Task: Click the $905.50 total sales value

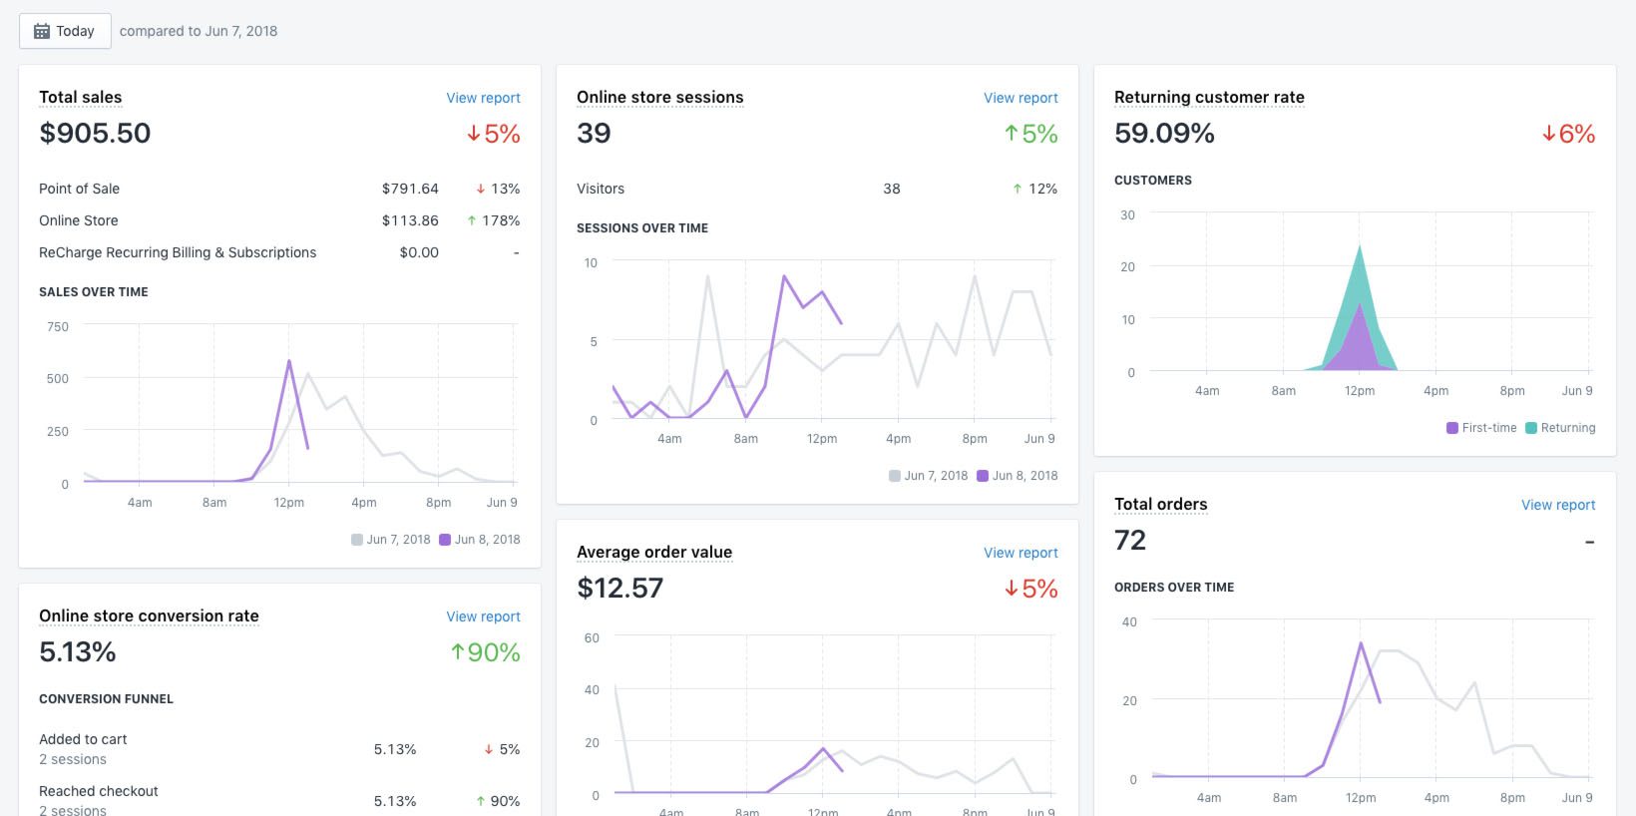Action: click(95, 133)
